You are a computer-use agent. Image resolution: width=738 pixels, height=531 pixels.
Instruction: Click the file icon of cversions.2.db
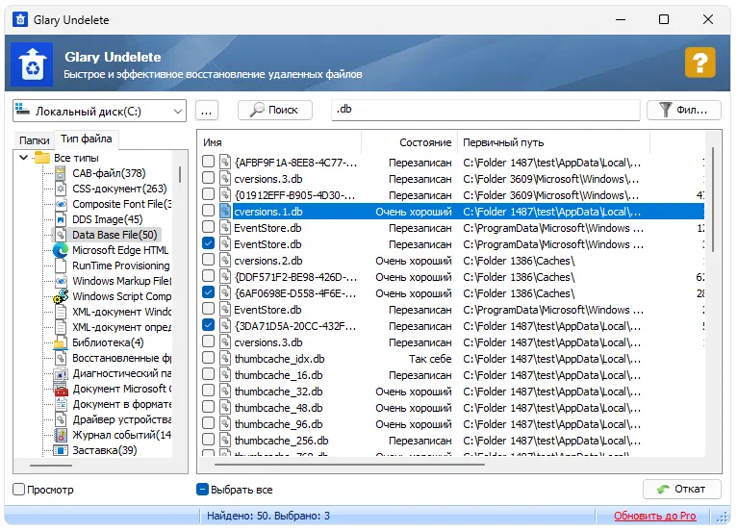tap(225, 261)
